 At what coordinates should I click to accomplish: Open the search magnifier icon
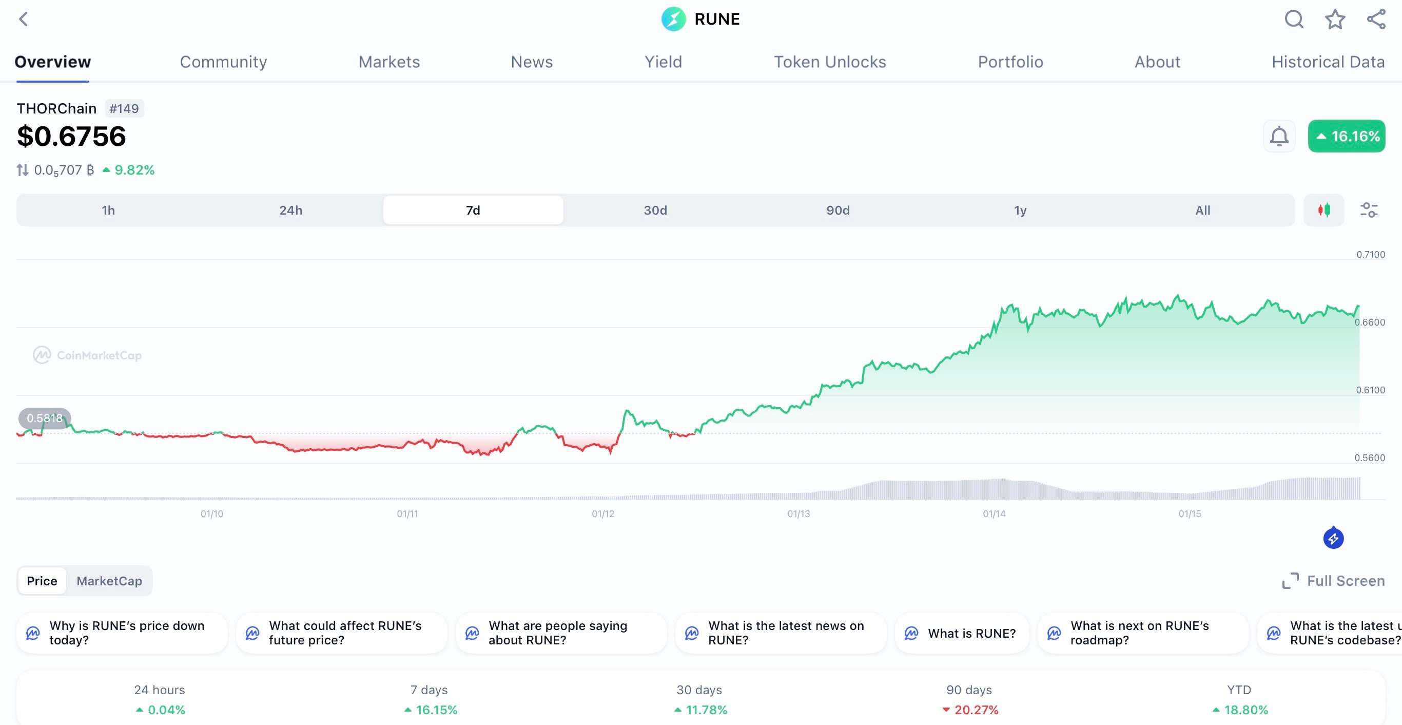pyautogui.click(x=1294, y=20)
